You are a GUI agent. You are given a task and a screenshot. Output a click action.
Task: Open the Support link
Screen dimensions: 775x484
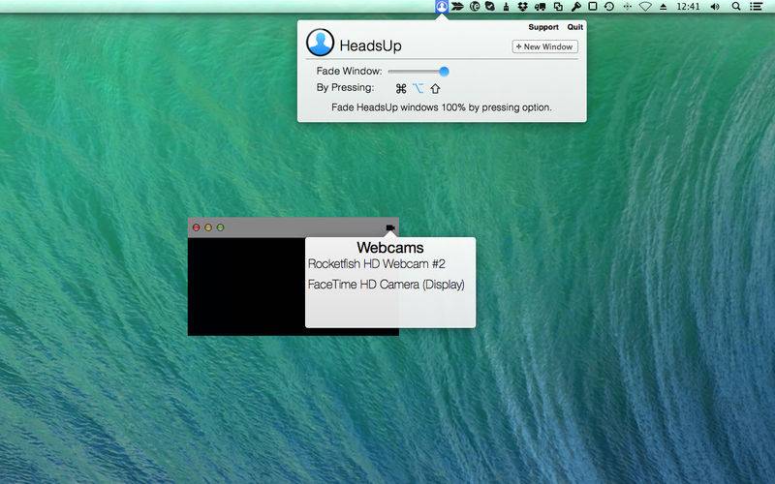[543, 27]
